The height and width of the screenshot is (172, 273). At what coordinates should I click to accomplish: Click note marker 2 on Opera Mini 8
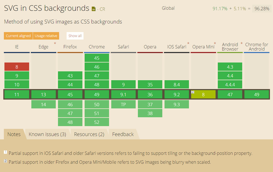[193, 92]
